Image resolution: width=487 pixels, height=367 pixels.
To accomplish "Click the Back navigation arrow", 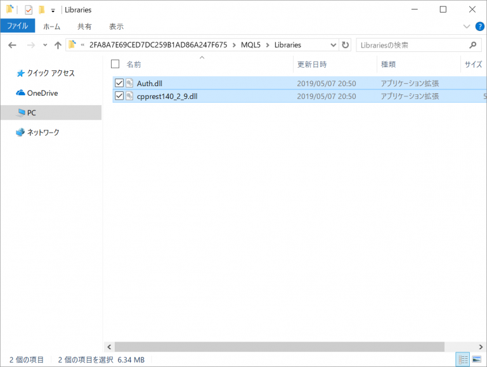I will point(13,45).
